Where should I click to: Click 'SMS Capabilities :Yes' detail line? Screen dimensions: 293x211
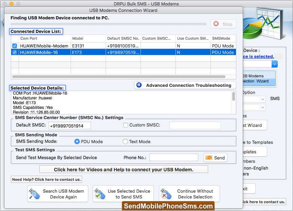33,108
